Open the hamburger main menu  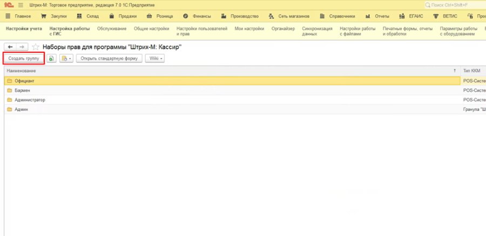pyautogui.click(x=21, y=5)
